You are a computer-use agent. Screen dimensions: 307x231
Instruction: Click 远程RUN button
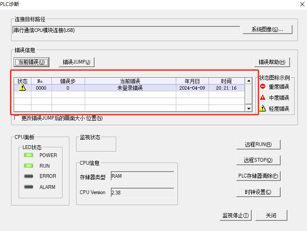258,144
